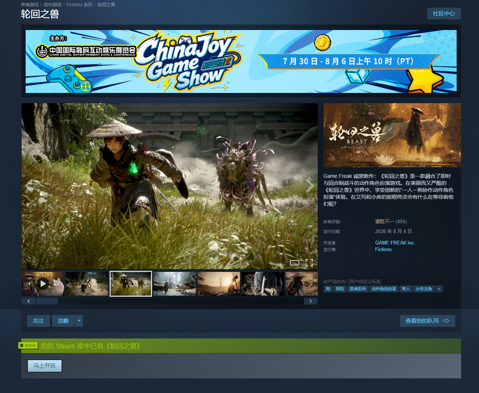This screenshot has width=479, height=393.
Task: Open 查看您的队列 to view your queue
Action: coord(427,321)
